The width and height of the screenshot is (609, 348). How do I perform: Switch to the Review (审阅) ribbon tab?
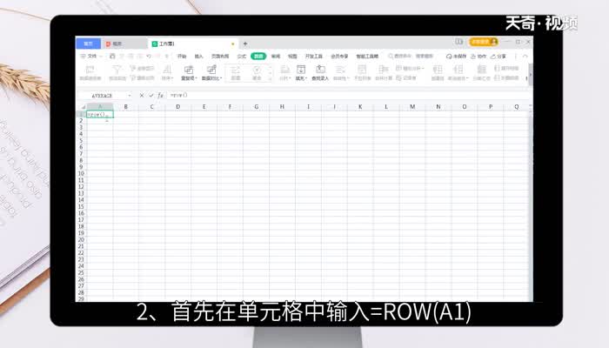(276, 57)
